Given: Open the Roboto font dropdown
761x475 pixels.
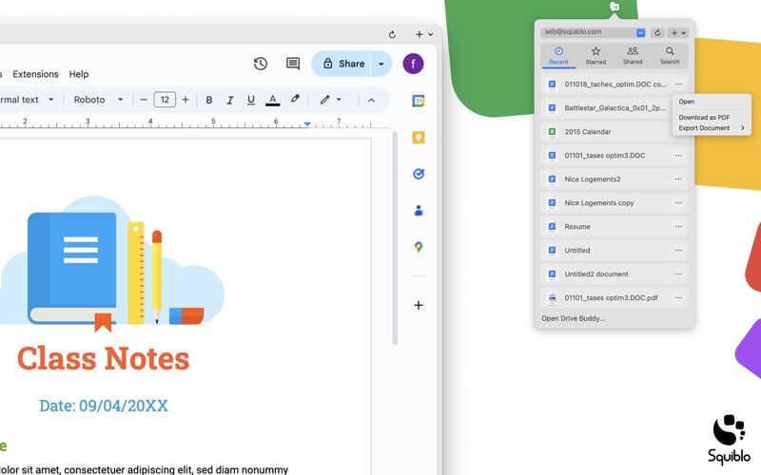Looking at the screenshot, I should click(99, 100).
